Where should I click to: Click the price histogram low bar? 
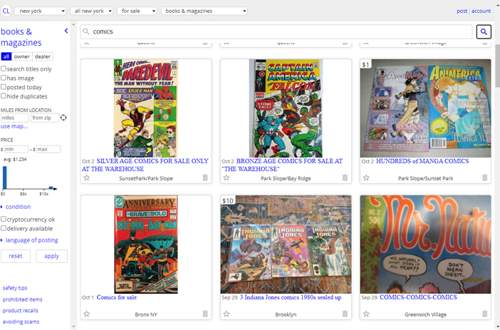pyautogui.click(x=5, y=177)
